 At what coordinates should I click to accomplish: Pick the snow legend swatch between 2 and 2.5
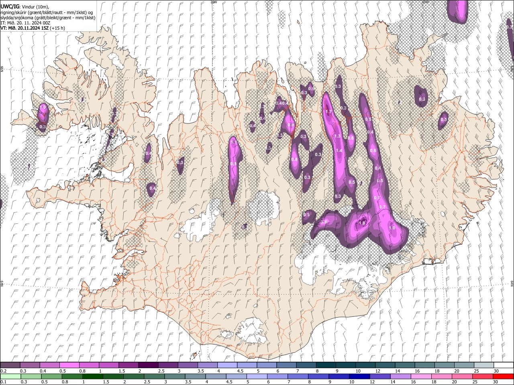(148, 365)
